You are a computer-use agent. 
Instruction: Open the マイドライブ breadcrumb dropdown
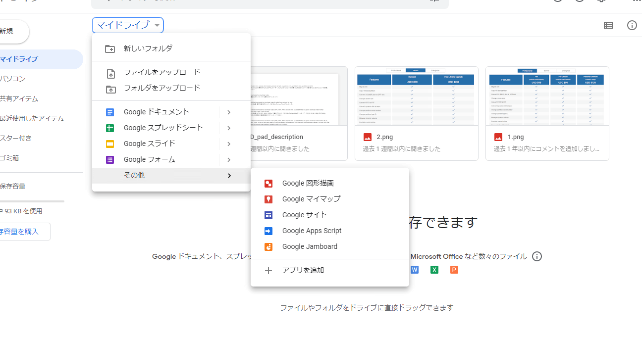coord(128,25)
